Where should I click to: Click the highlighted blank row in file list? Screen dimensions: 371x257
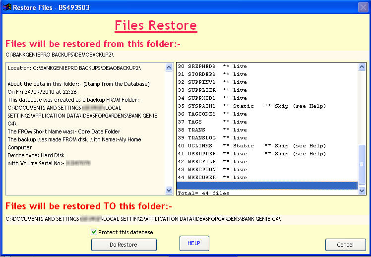pos(267,186)
